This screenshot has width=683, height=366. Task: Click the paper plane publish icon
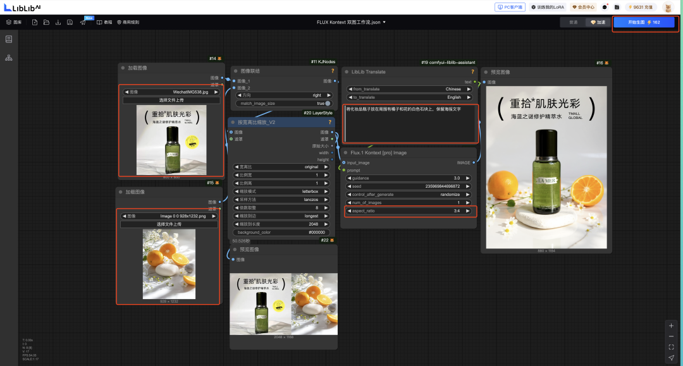(x=83, y=22)
